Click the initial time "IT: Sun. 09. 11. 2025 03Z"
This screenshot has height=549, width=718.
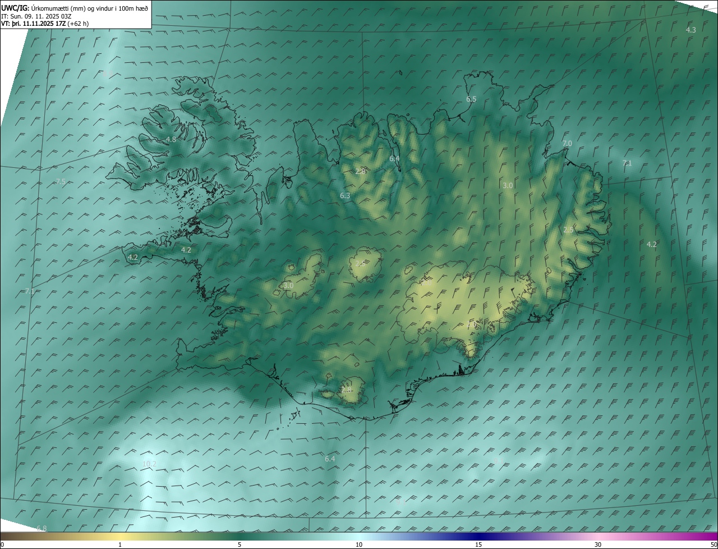pyautogui.click(x=36, y=16)
